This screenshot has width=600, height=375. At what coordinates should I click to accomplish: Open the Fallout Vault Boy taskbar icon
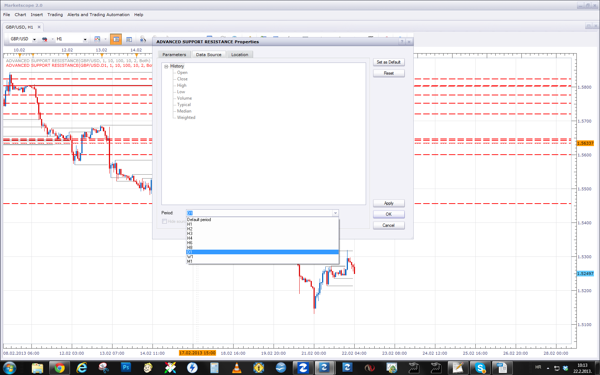click(x=148, y=367)
